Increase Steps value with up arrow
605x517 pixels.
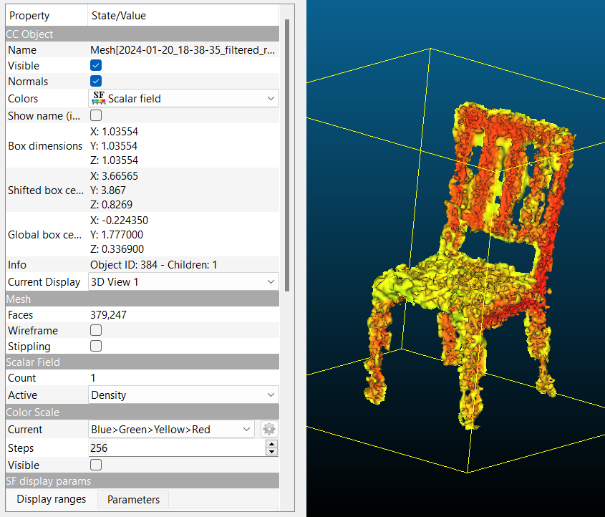(271, 444)
